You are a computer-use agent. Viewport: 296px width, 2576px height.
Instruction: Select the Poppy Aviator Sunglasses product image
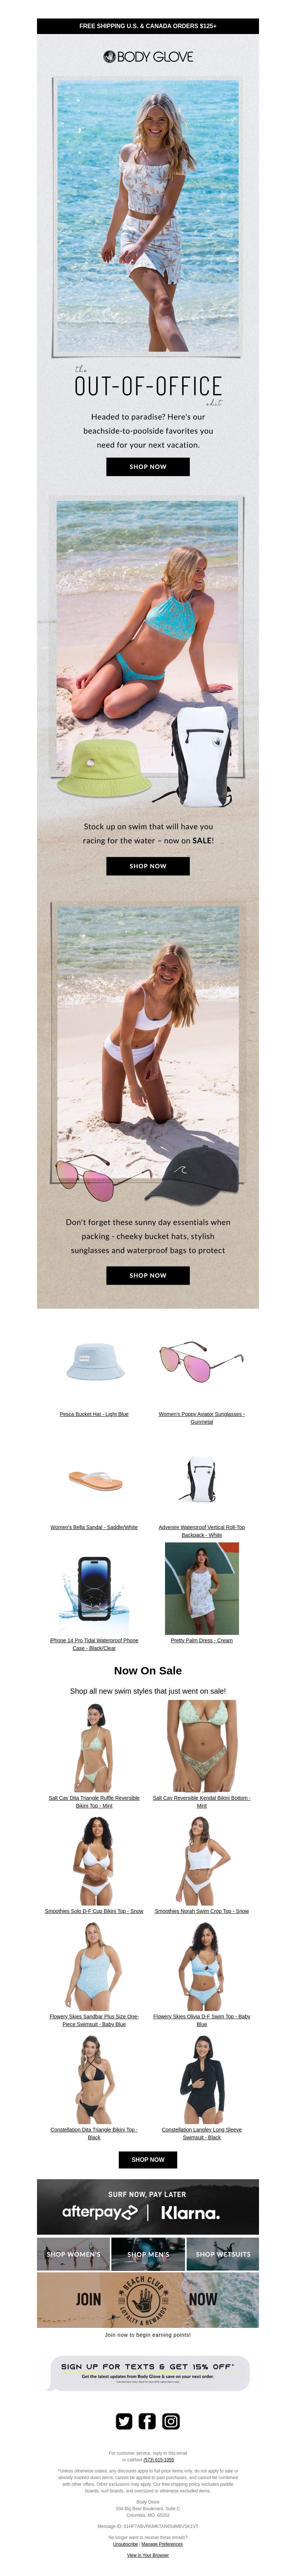[x=201, y=1361]
